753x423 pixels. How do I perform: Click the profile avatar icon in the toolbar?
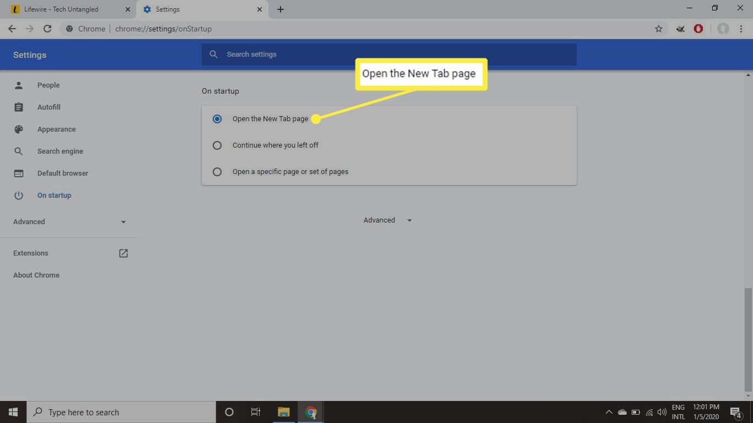[x=723, y=29]
